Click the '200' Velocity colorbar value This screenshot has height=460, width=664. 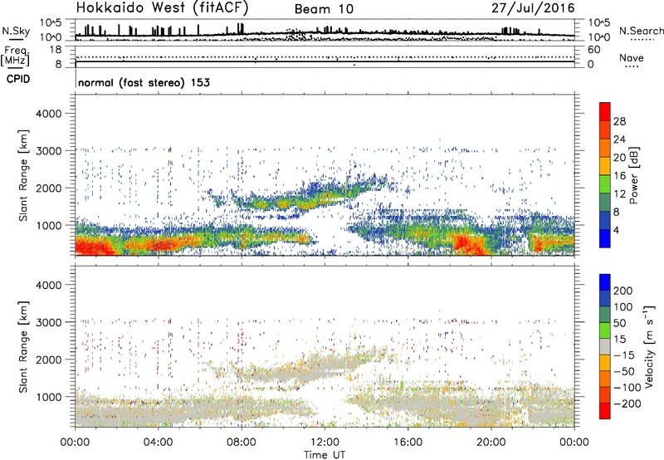[x=623, y=291]
